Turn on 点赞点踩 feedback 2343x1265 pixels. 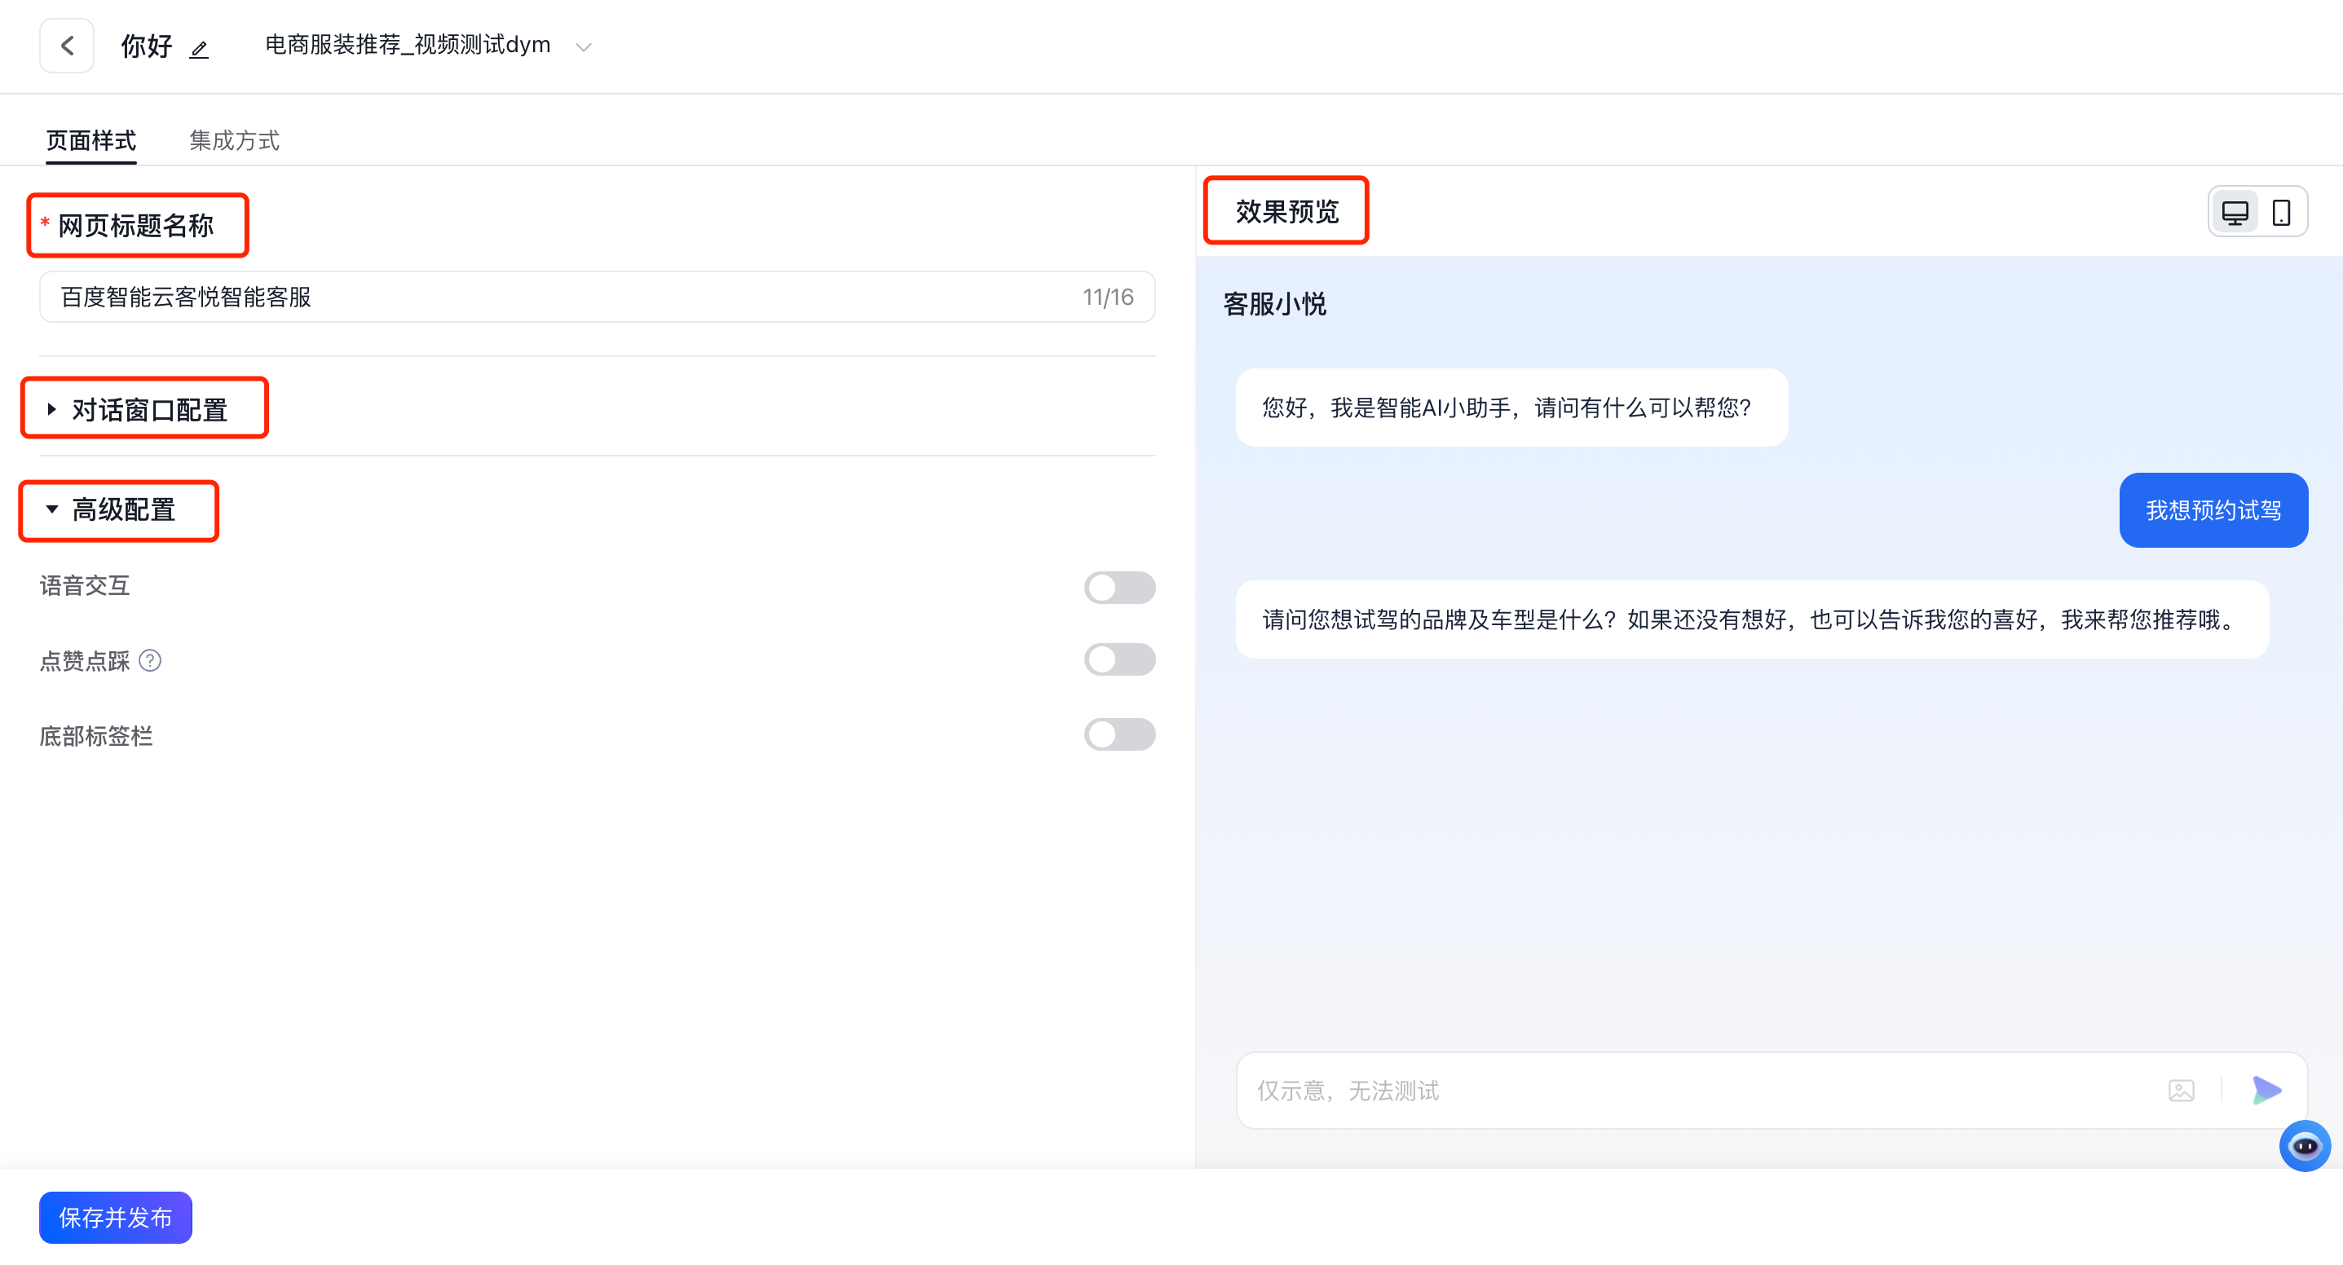[x=1119, y=659]
